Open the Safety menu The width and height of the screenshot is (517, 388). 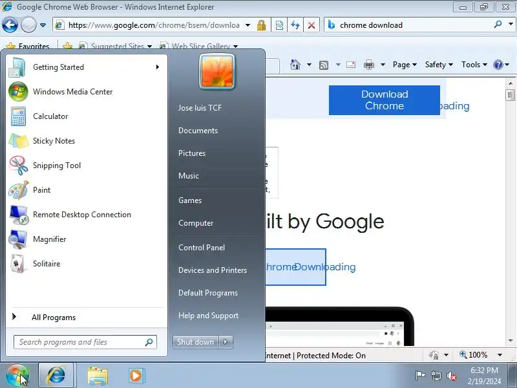coord(439,64)
